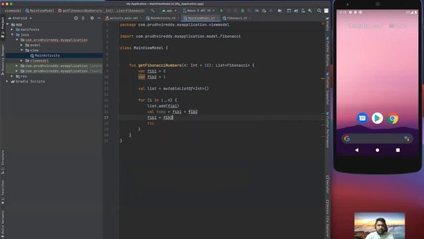The image size is (424, 239).
Task: Click MainViewModel breadcrumb in navigation bar
Action: click(x=40, y=11)
